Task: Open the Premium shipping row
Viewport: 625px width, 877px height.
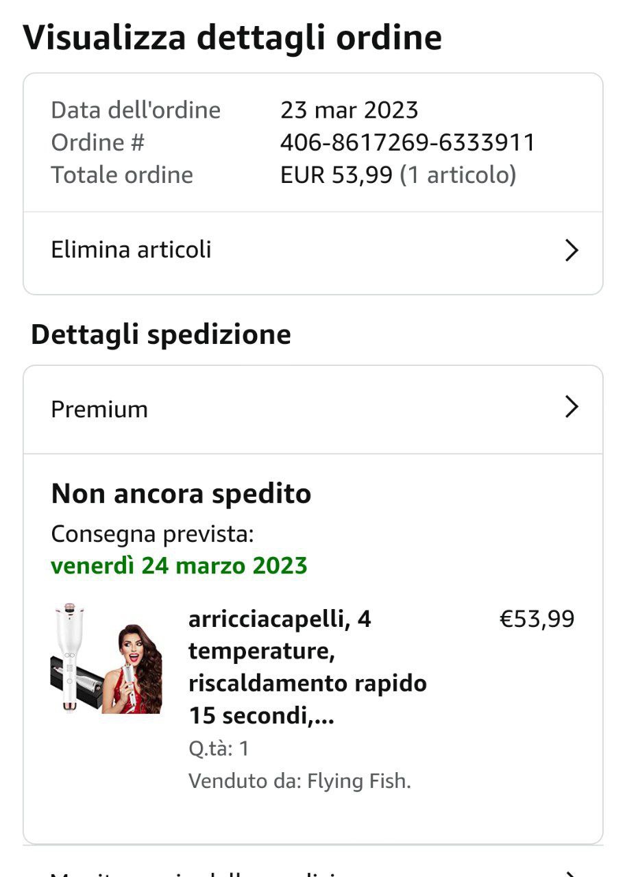Action: click(99, 409)
